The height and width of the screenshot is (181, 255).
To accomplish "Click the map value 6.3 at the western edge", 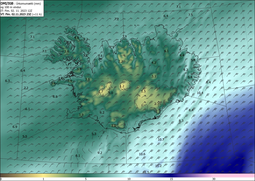I will pyautogui.click(x=7, y=81).
